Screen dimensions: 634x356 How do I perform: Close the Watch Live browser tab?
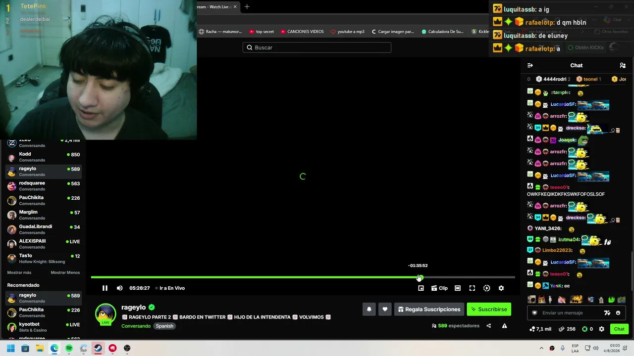pos(235,6)
